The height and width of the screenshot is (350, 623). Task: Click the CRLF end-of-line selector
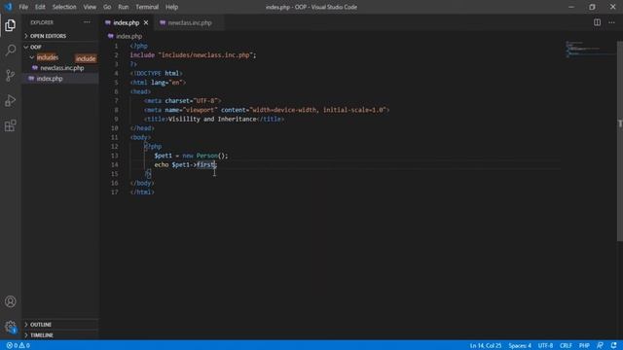566,346
